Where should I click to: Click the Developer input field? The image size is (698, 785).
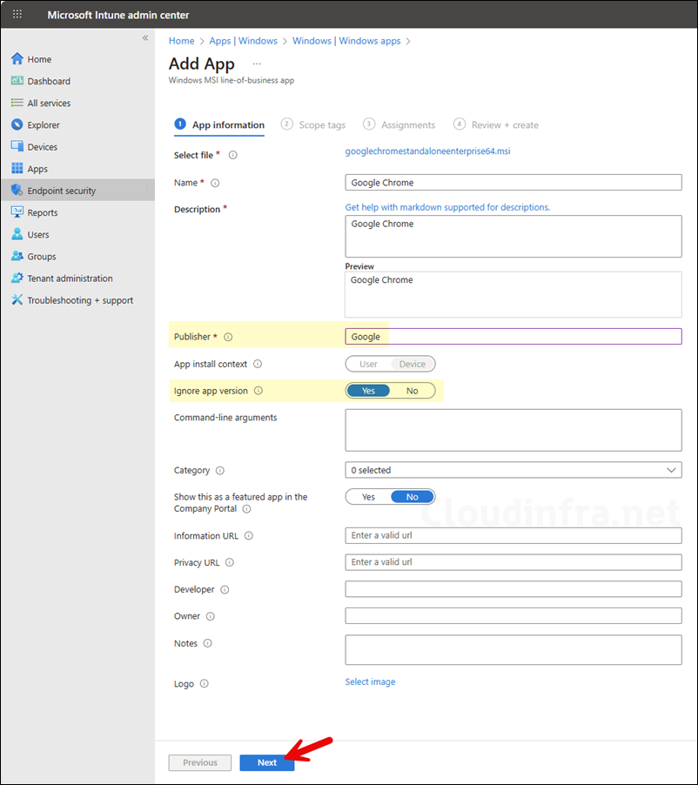(x=513, y=588)
